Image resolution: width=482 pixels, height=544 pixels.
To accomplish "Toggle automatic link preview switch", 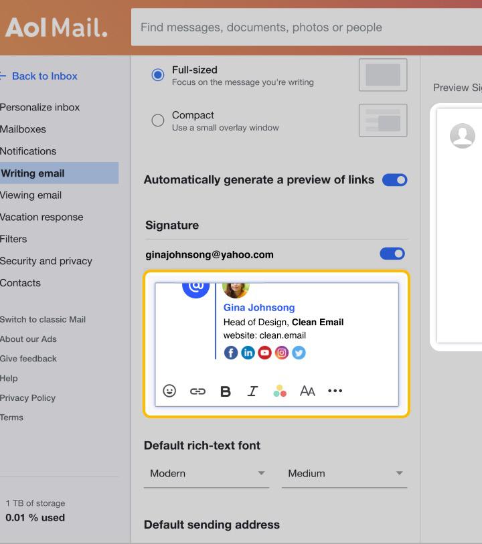I will tap(394, 180).
